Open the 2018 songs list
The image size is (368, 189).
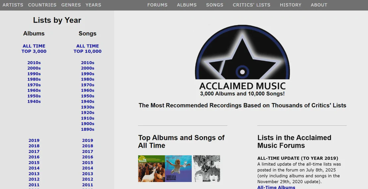coord(88,146)
